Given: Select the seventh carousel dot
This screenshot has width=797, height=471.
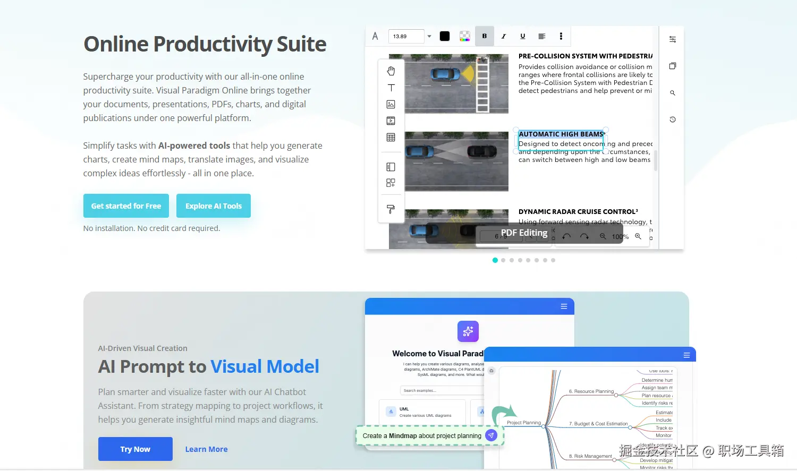Looking at the screenshot, I should tap(545, 260).
